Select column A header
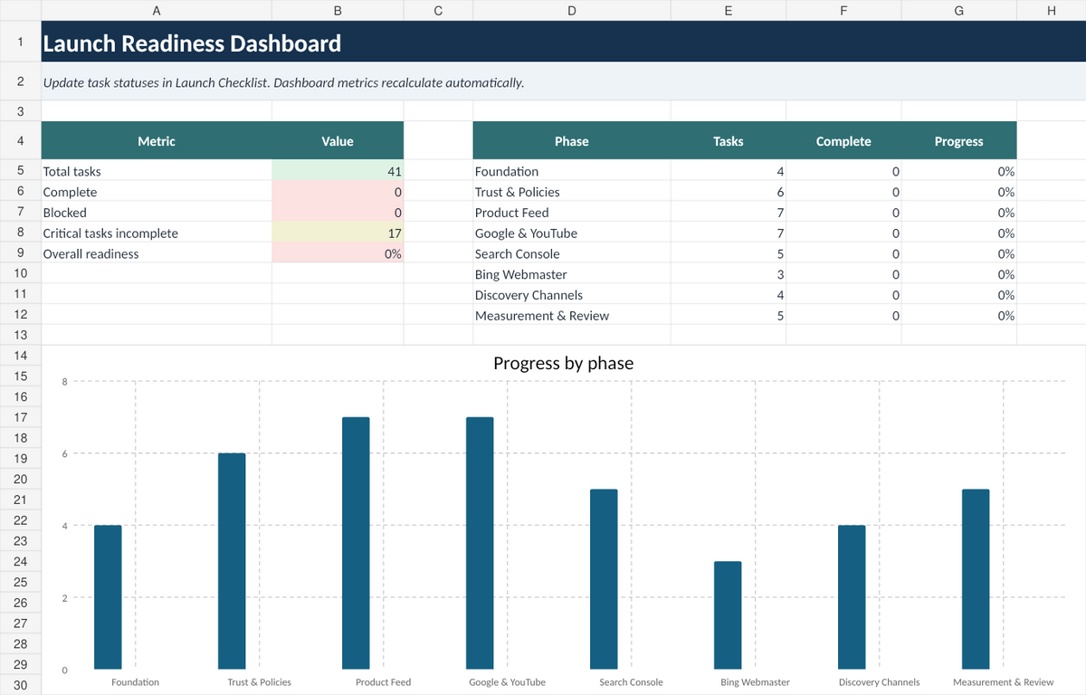 [x=157, y=11]
